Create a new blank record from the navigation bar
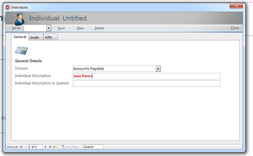253x156 pixels. 55,147
